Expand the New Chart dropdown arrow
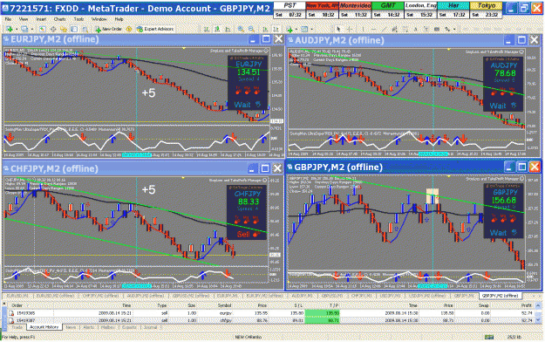Viewport: 545px width, 342px height. (17, 29)
